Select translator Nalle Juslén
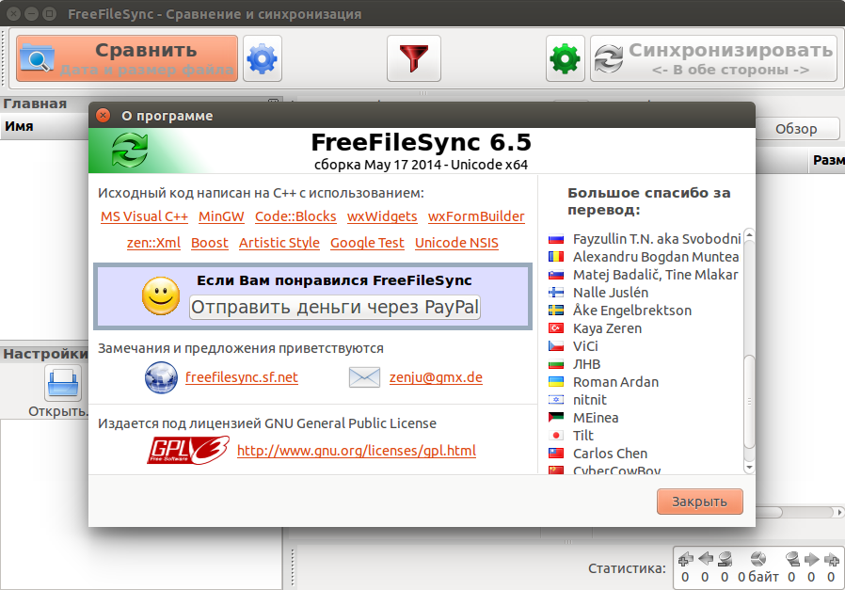The height and width of the screenshot is (590, 845). [611, 293]
